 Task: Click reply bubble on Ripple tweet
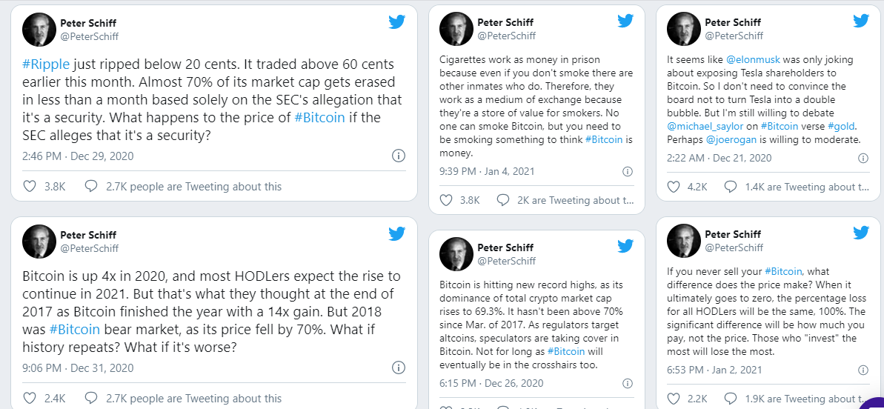click(x=91, y=187)
